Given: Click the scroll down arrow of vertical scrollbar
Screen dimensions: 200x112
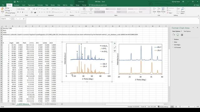Looking at the screenshot, I should click(x=169, y=102).
